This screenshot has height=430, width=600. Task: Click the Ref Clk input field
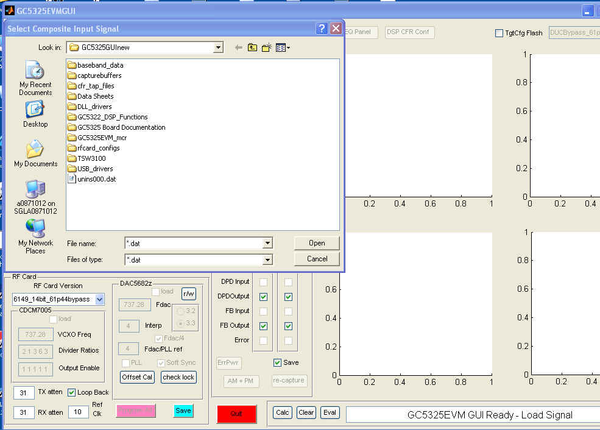[78, 412]
